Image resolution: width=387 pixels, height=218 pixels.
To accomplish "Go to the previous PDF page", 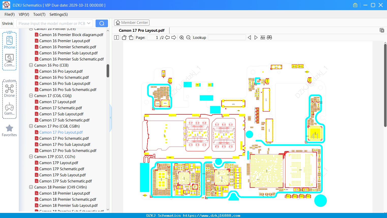I will coord(167,38).
